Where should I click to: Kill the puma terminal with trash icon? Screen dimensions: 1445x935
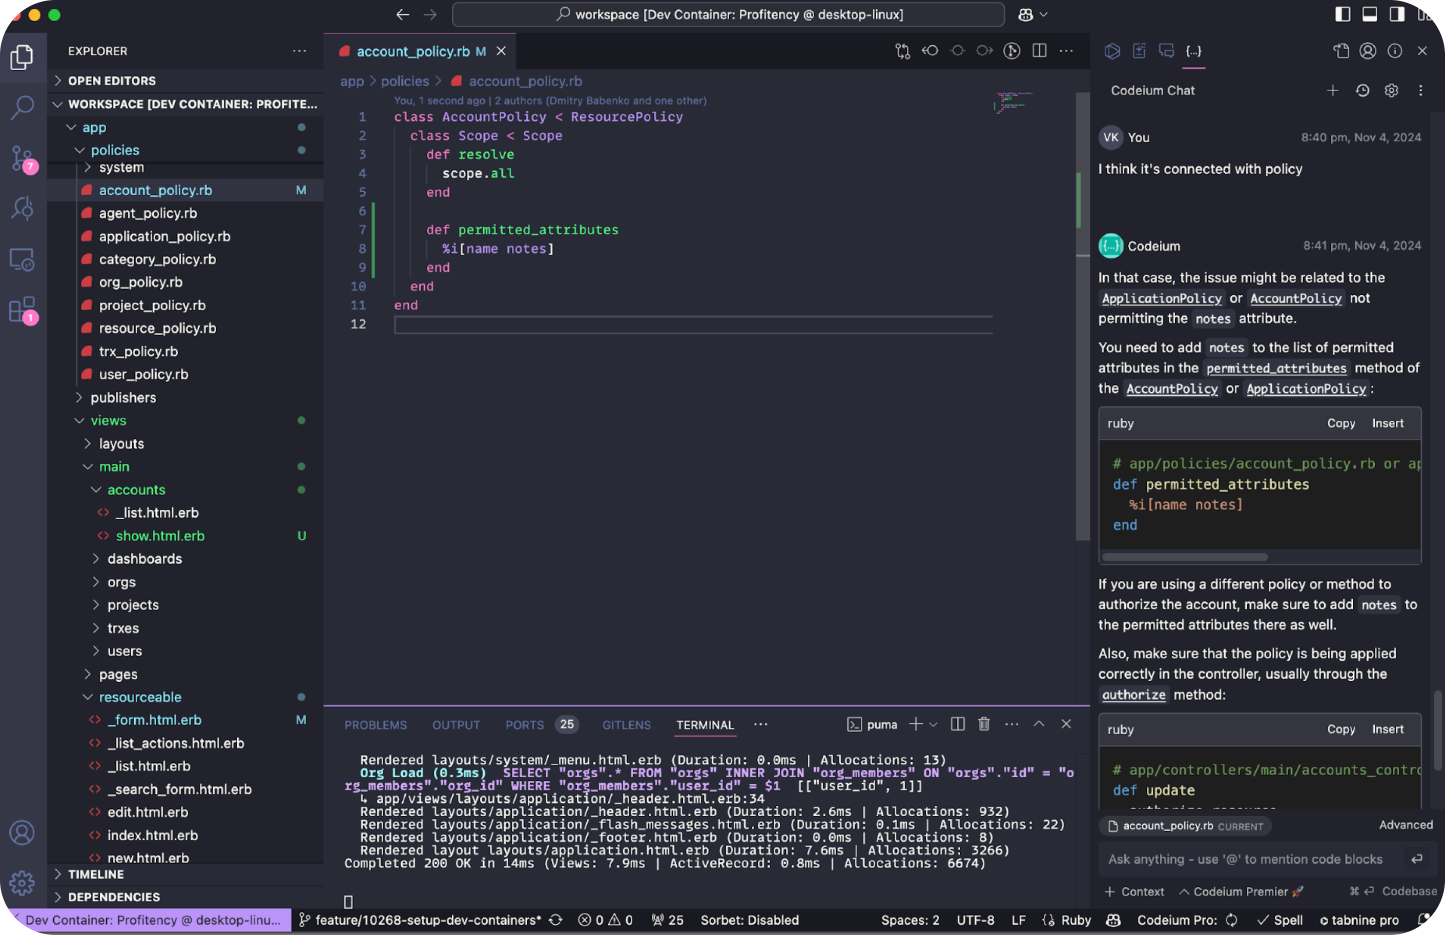click(x=984, y=724)
